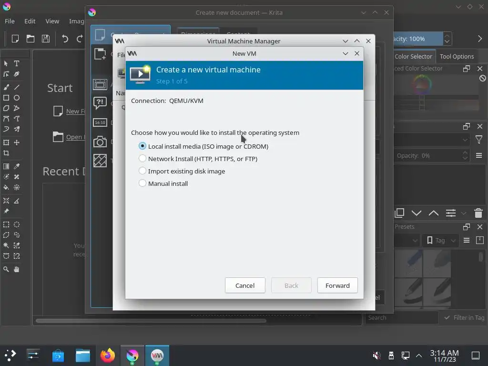Click Cancel in New VM dialog
The height and width of the screenshot is (366, 488).
[x=245, y=285]
